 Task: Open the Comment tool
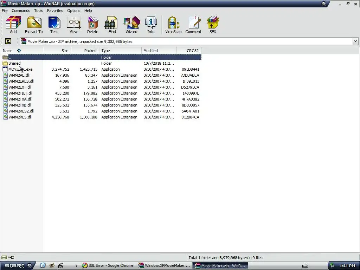pos(193,25)
